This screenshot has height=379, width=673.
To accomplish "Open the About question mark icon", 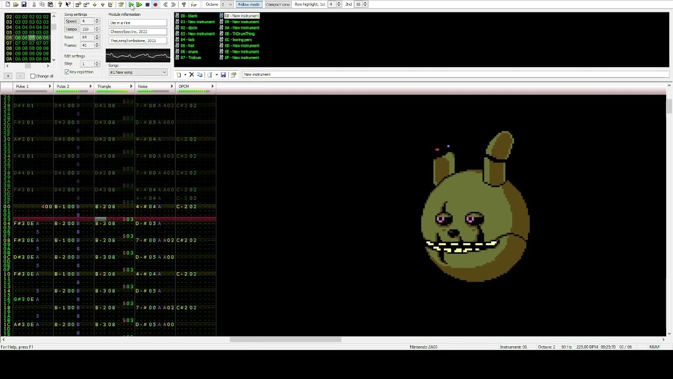I will 60,4.
